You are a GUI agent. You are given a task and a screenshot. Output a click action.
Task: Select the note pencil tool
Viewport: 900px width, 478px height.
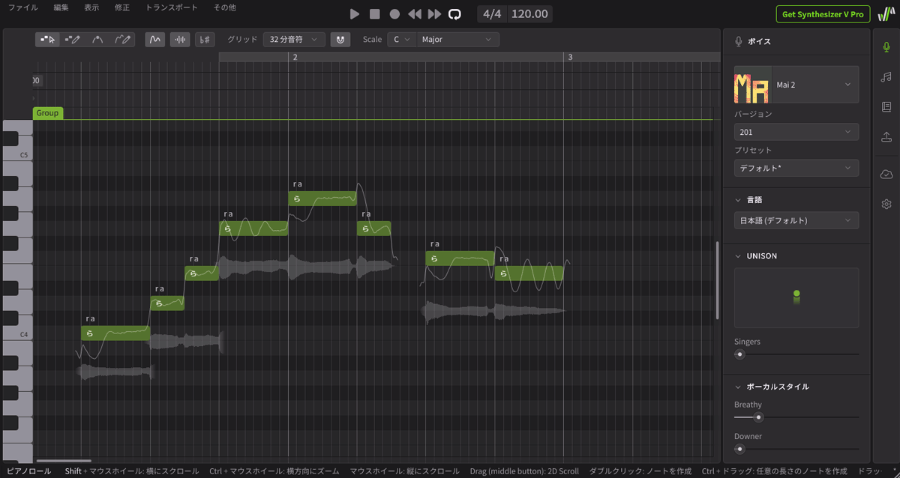[73, 39]
